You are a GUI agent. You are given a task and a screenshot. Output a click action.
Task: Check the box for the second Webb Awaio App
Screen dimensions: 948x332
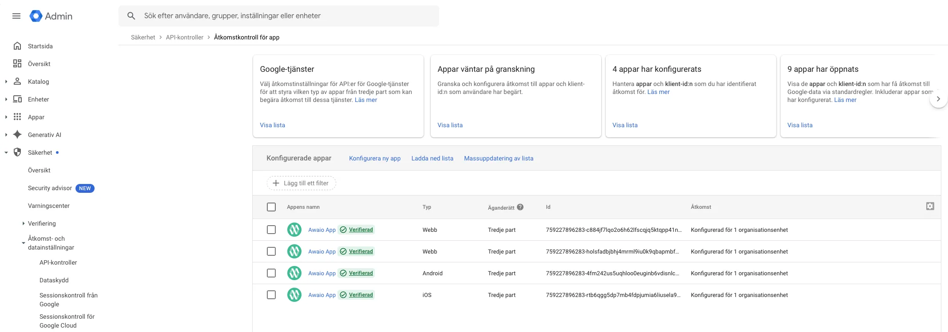coord(271,251)
